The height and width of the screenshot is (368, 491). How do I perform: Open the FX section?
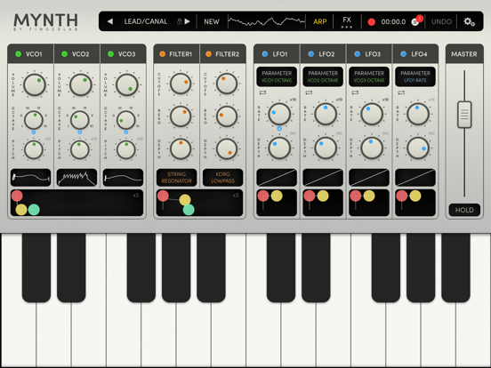click(347, 21)
